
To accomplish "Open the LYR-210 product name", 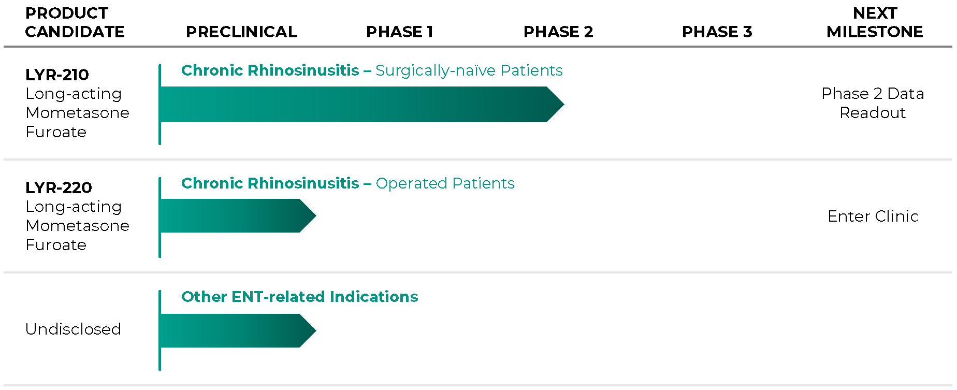I will click(x=57, y=75).
